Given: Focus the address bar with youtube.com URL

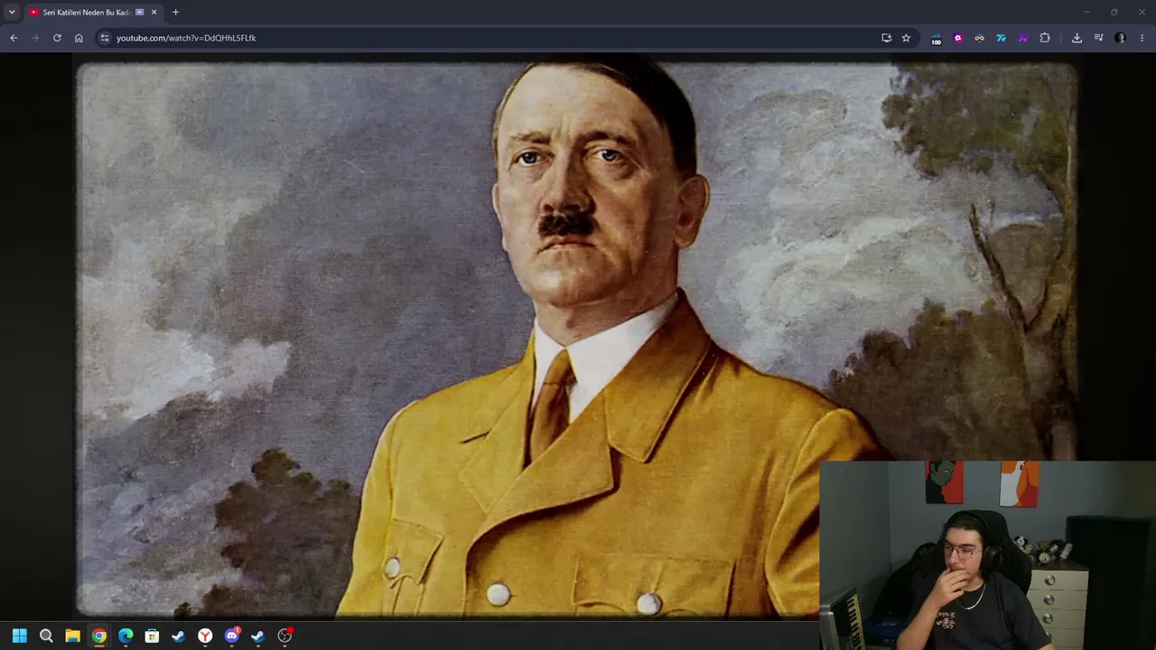Looking at the screenshot, I should coord(495,38).
